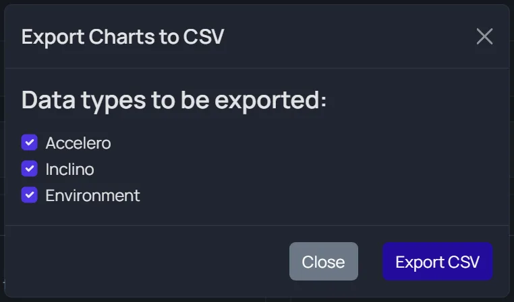Exclude environment data from the export
514x302 pixels.
[30, 195]
